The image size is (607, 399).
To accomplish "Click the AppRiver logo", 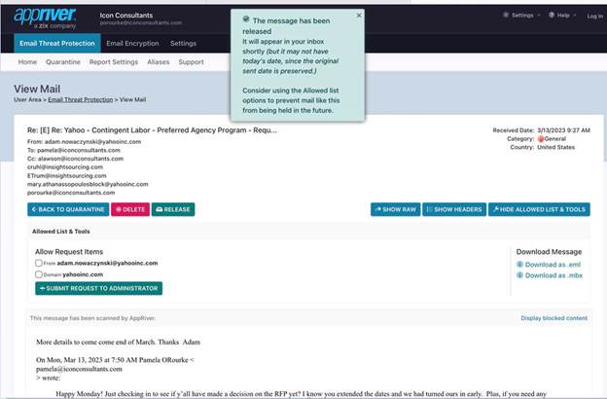I will pyautogui.click(x=45, y=18).
